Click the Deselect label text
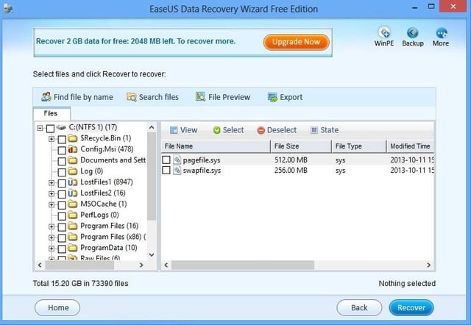Image resolution: width=471 pixels, height=325 pixels. click(x=282, y=130)
